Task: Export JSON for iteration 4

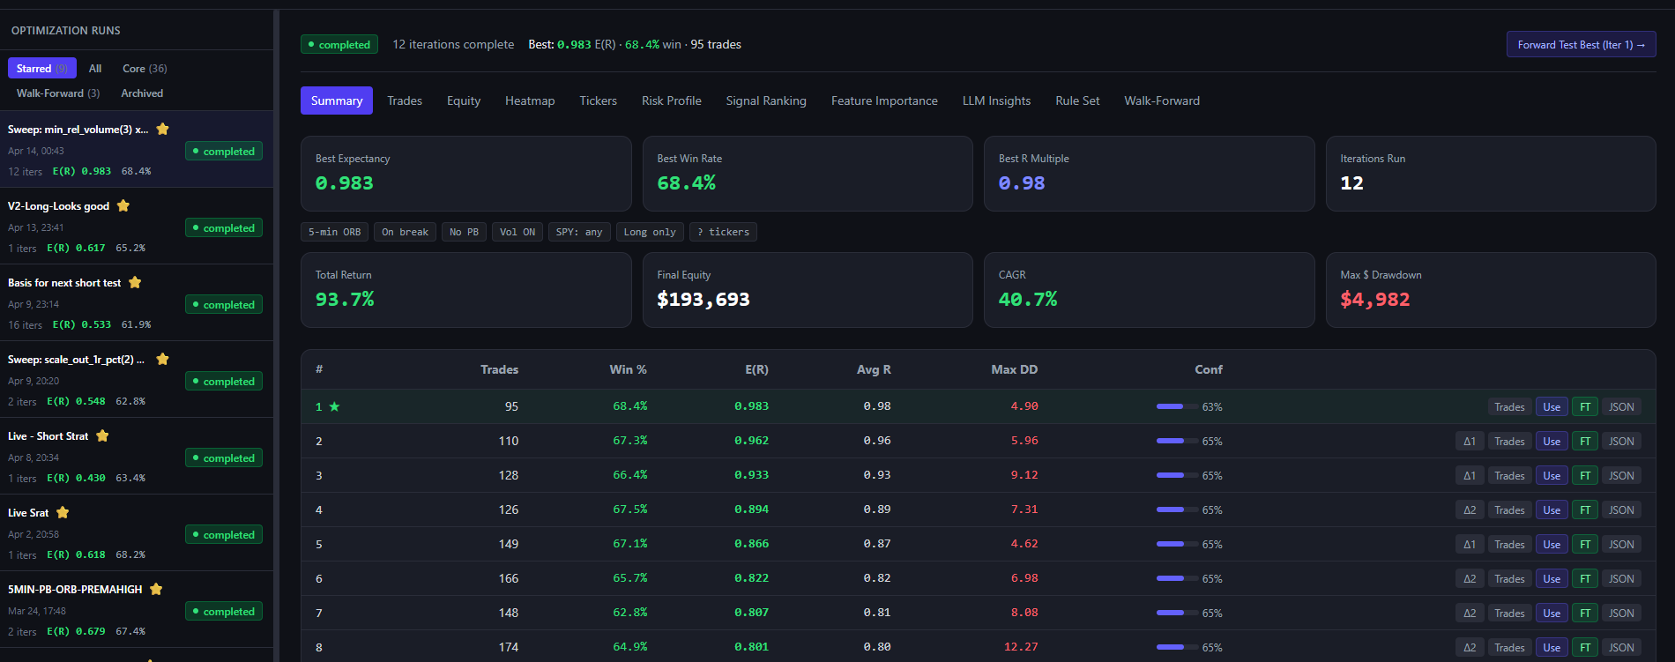Action: [x=1621, y=510]
